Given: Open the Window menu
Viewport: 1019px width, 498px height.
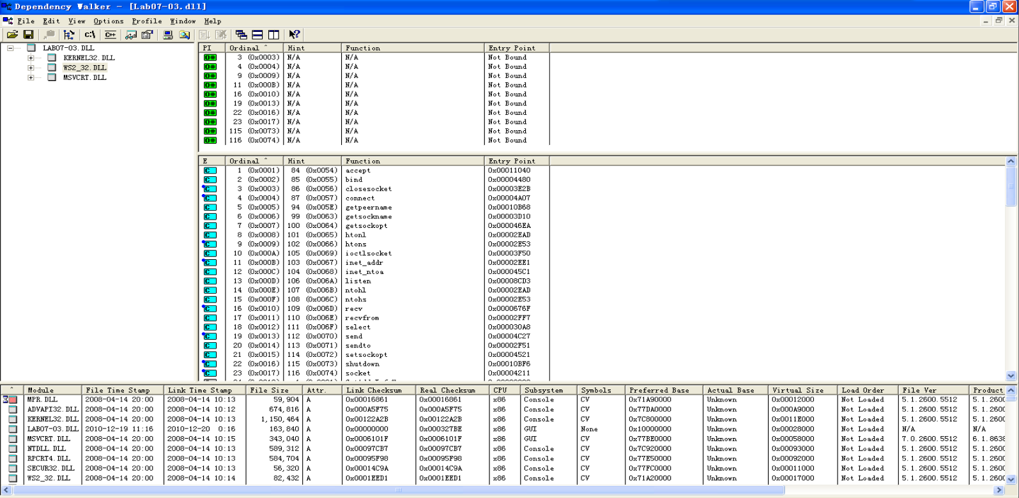Looking at the screenshot, I should point(183,21).
